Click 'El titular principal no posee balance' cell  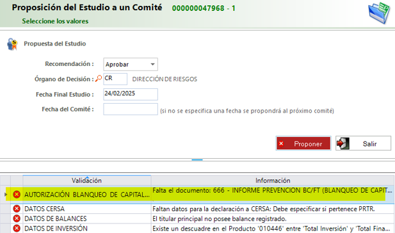point(273,218)
